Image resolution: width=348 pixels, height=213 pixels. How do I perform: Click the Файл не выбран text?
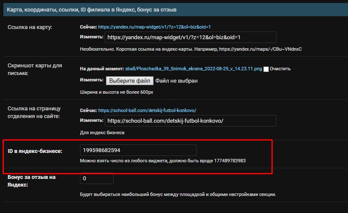176,81
